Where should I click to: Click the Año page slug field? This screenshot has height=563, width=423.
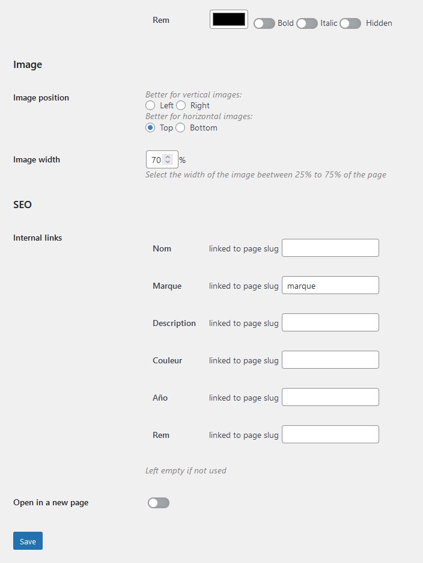(330, 397)
